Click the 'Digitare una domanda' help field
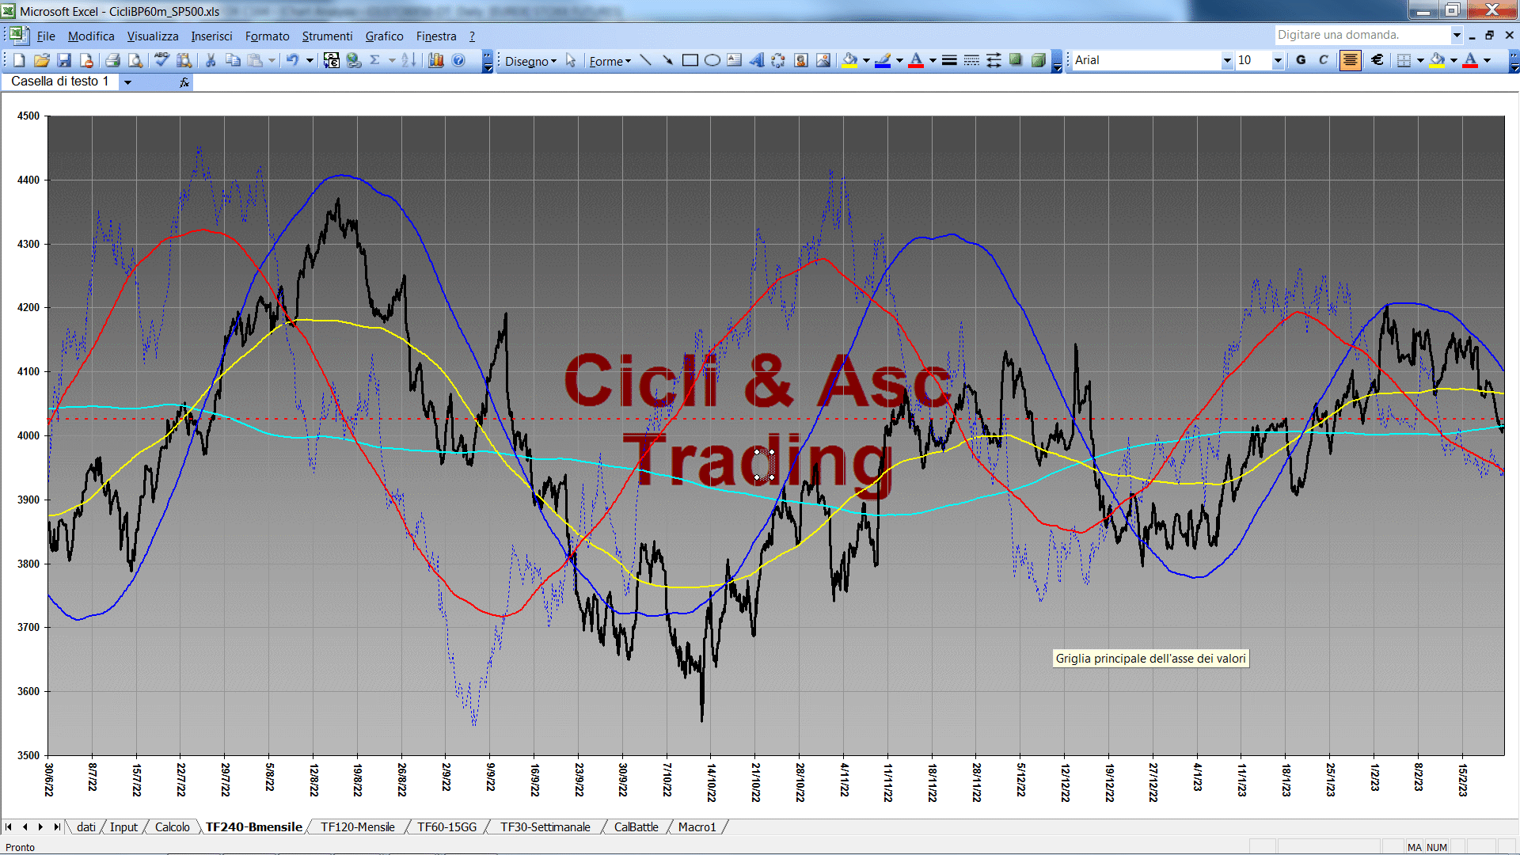Screen dimensions: 1520x855 pos(1362,35)
